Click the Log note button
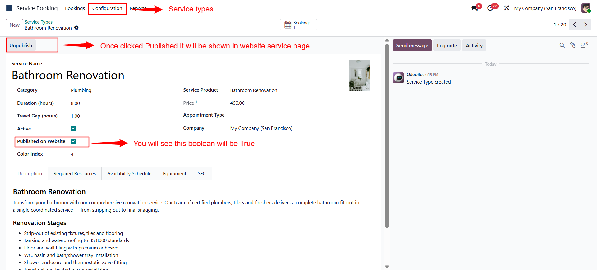 tap(447, 45)
